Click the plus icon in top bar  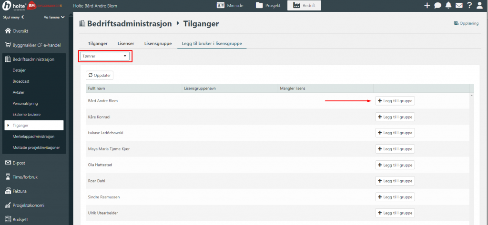pos(427,6)
